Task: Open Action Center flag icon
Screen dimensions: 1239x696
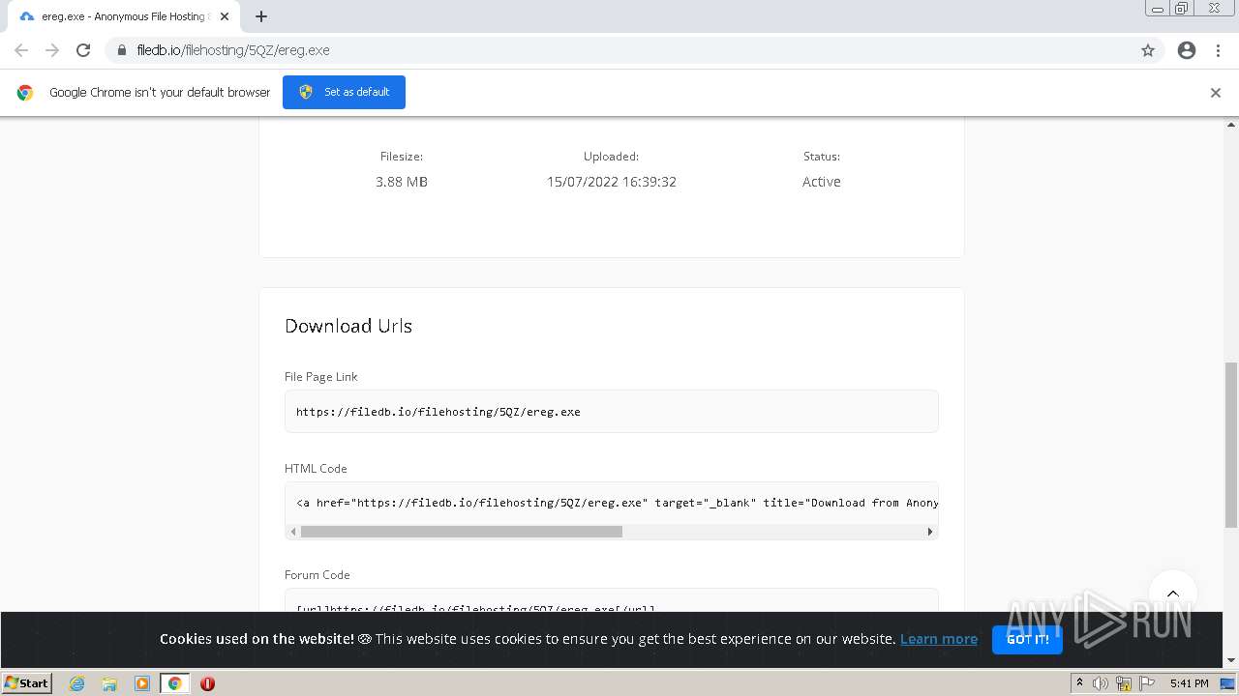Action: pyautogui.click(x=1147, y=683)
